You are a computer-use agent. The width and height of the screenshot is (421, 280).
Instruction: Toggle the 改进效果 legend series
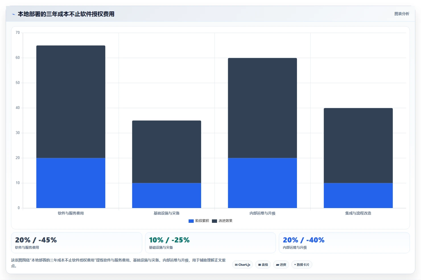click(222, 221)
